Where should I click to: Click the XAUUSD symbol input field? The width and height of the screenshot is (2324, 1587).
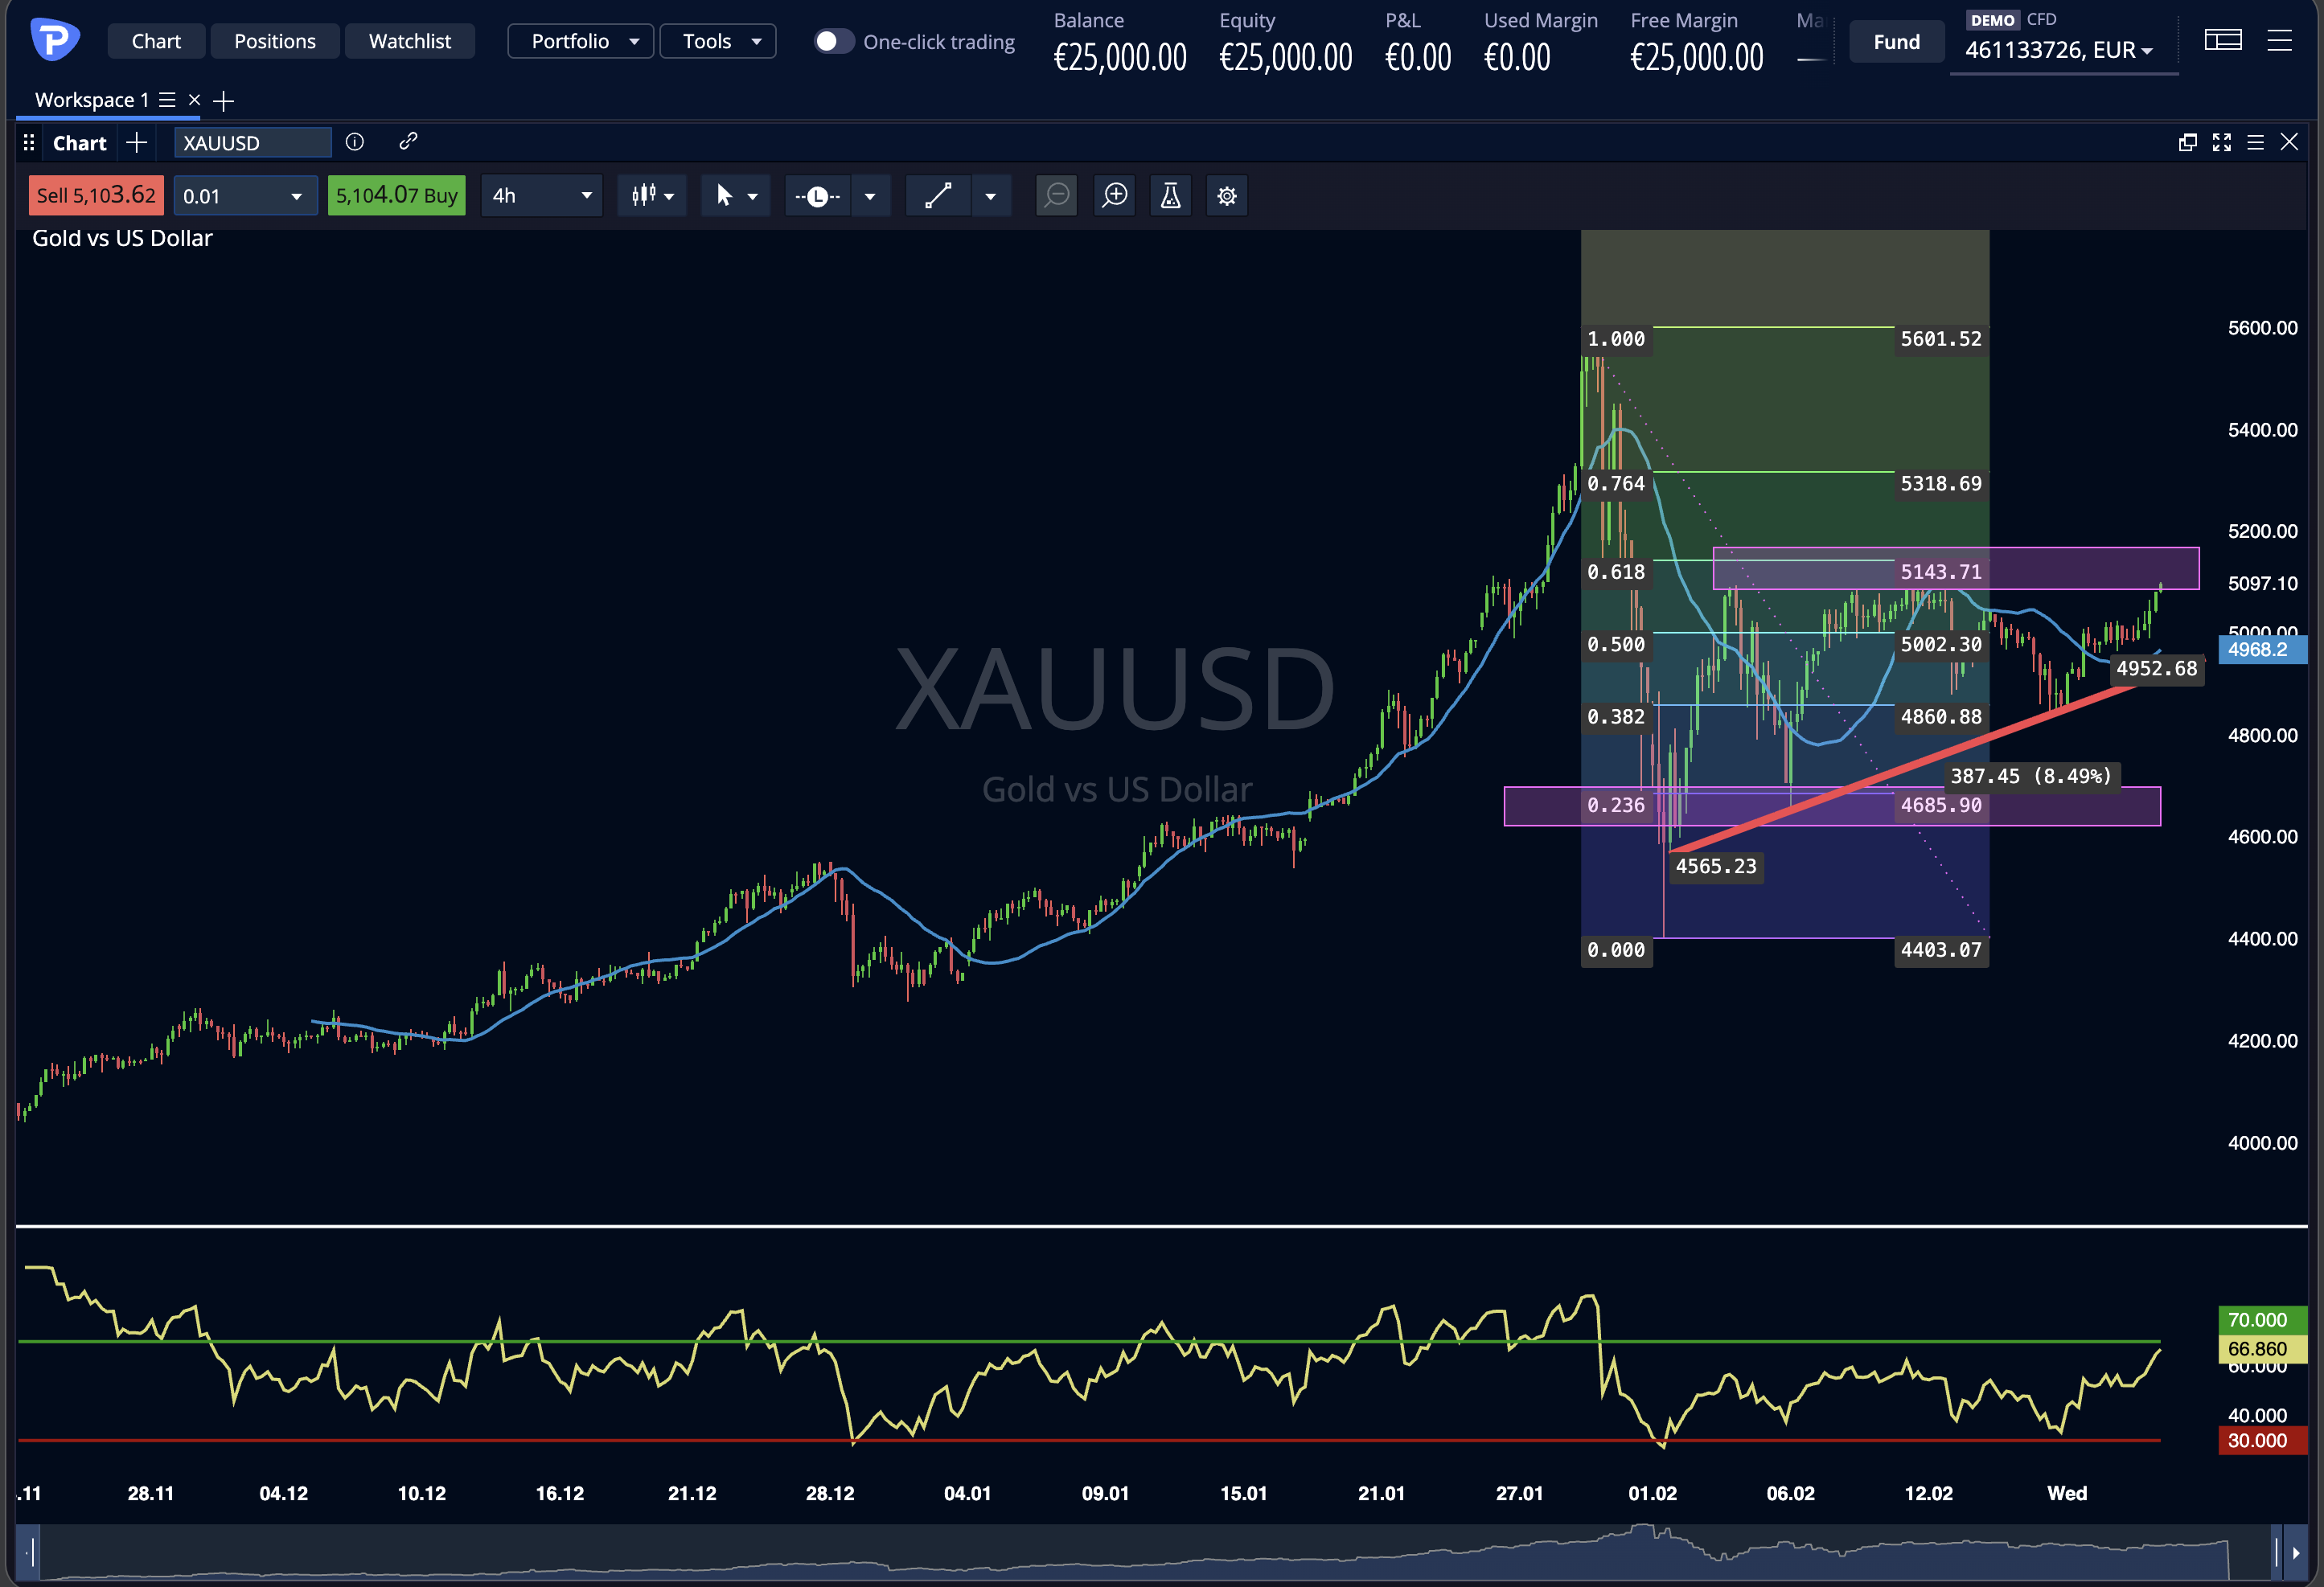point(252,142)
